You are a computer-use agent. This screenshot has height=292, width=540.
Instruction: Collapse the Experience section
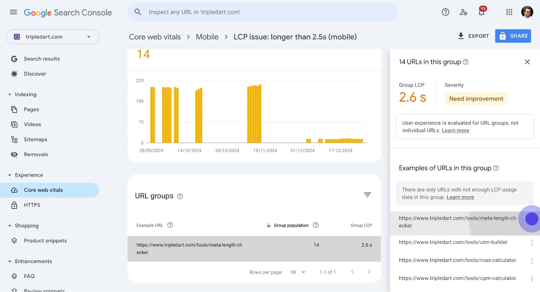[x=10, y=175]
